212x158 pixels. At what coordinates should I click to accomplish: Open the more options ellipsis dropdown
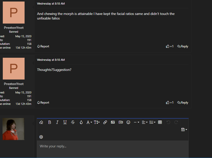(137, 122)
